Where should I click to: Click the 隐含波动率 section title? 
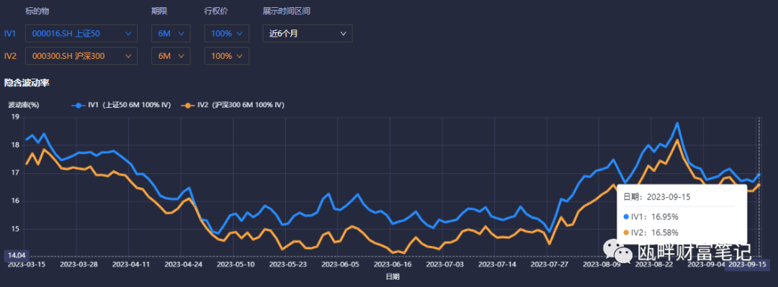click(27, 83)
